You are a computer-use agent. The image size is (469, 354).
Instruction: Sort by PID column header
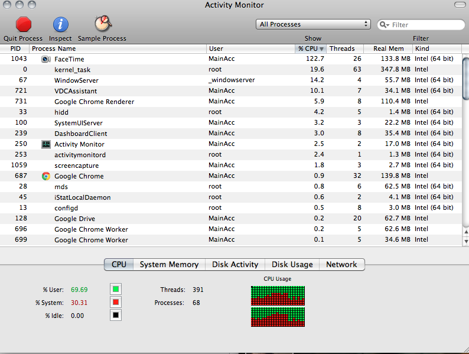(x=15, y=48)
